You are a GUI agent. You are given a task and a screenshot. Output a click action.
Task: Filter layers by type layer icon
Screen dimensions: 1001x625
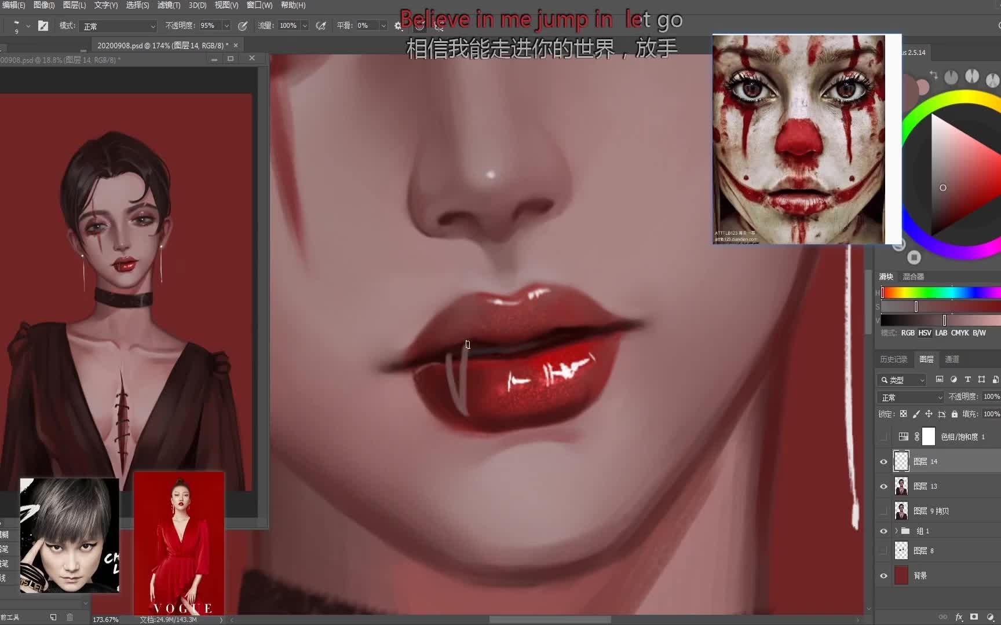(x=967, y=380)
